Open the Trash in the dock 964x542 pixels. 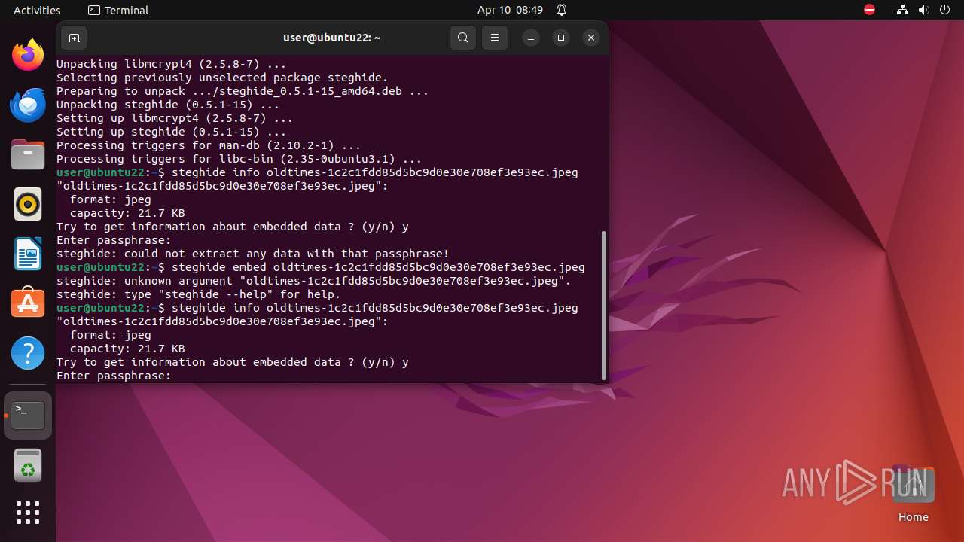click(28, 465)
